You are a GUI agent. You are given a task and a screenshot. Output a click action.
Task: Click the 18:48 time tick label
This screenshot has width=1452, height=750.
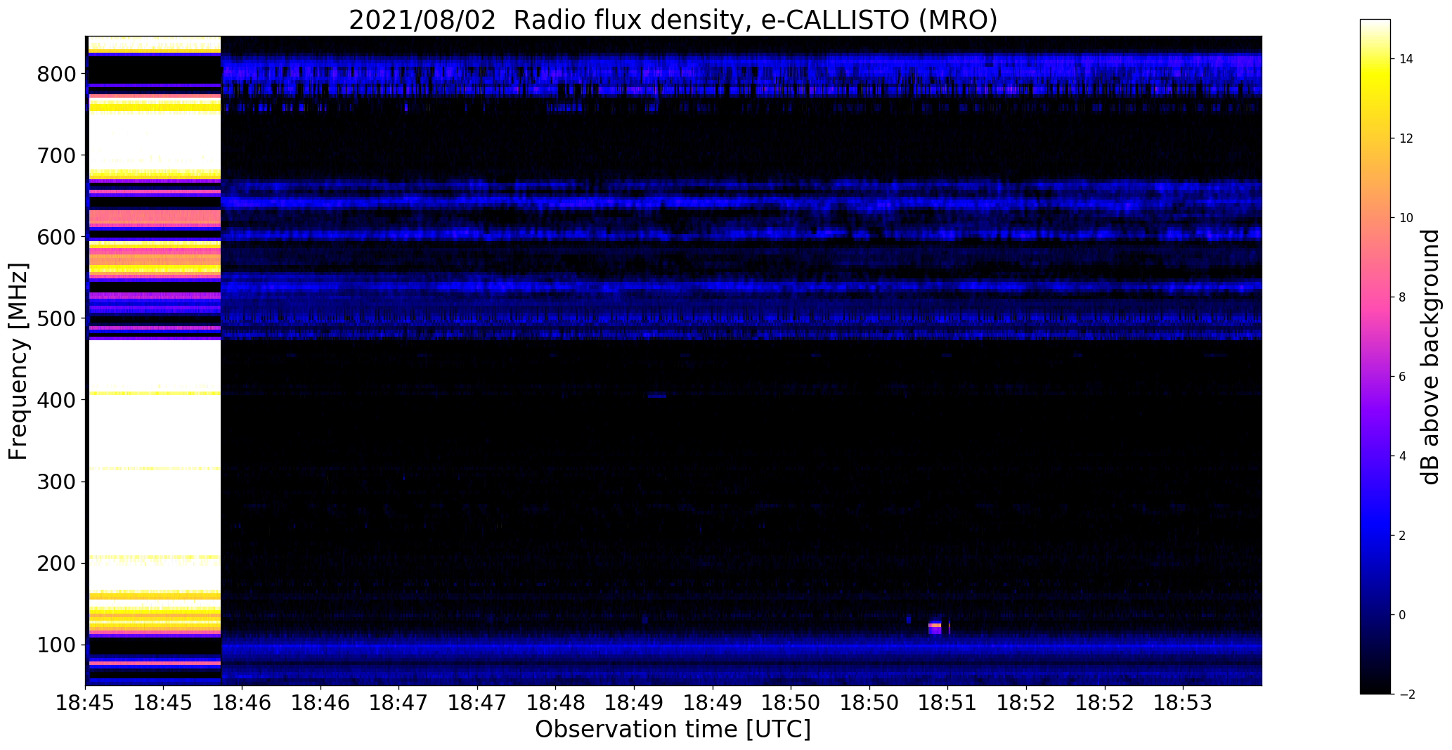coord(556,702)
